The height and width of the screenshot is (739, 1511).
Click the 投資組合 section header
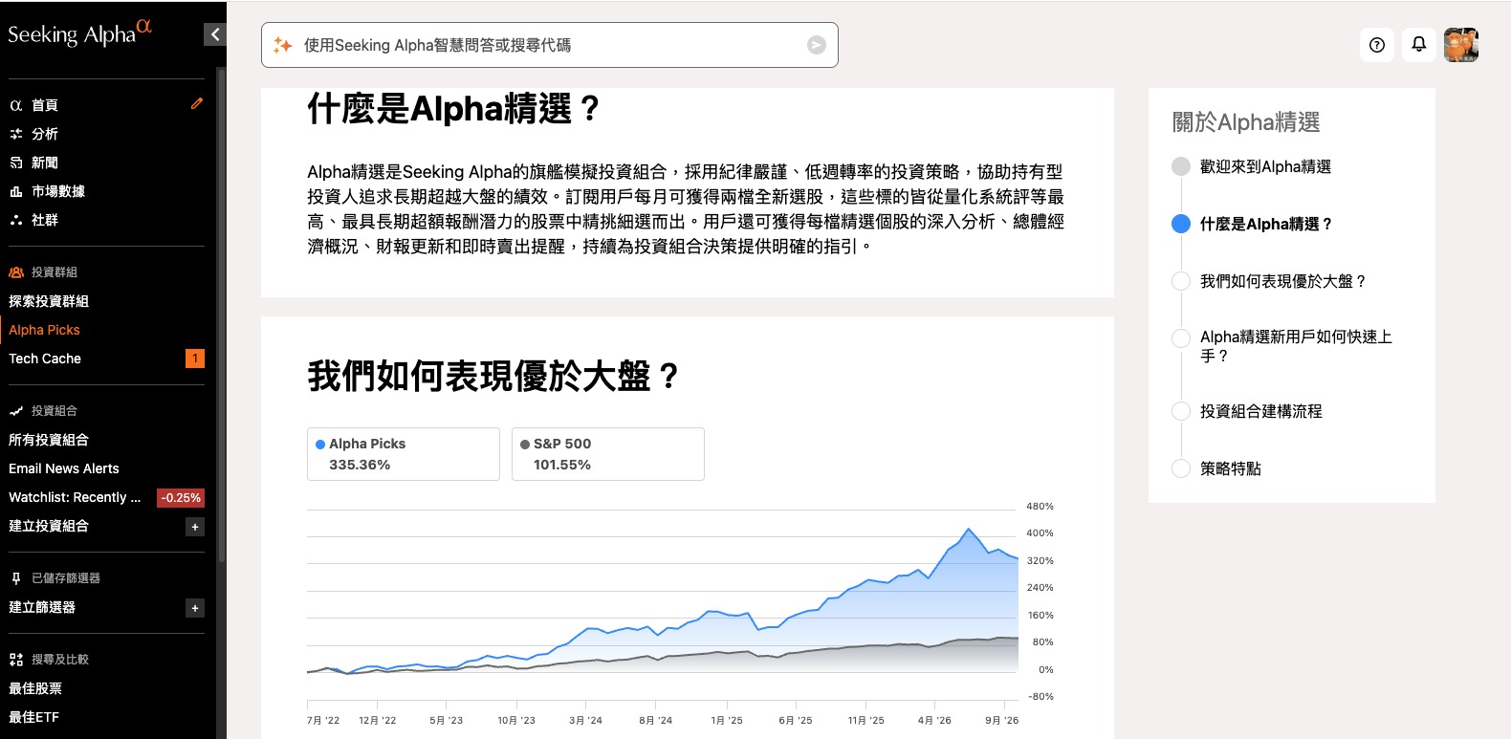(x=55, y=411)
